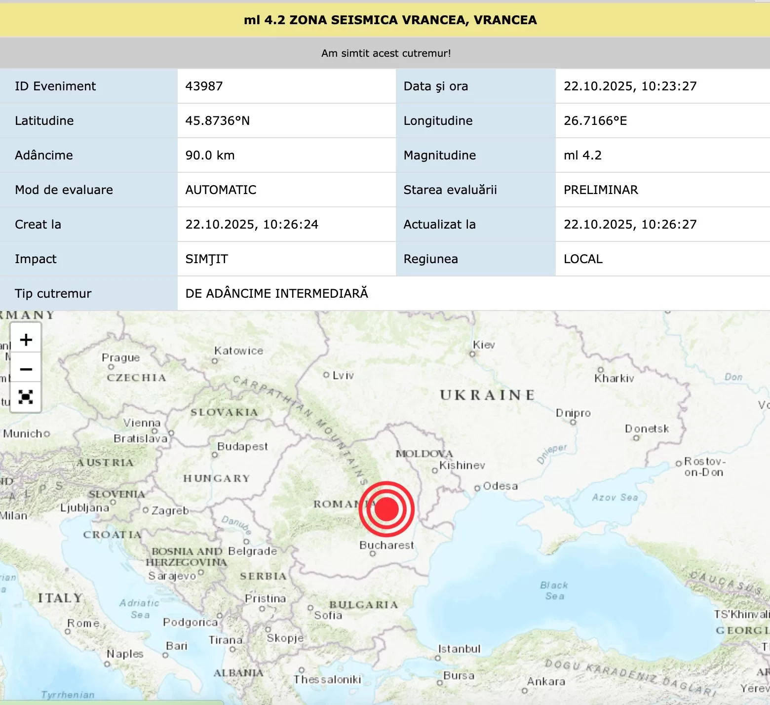Click the Budapest city marker on map
This screenshot has height=705, width=770.
point(215,455)
